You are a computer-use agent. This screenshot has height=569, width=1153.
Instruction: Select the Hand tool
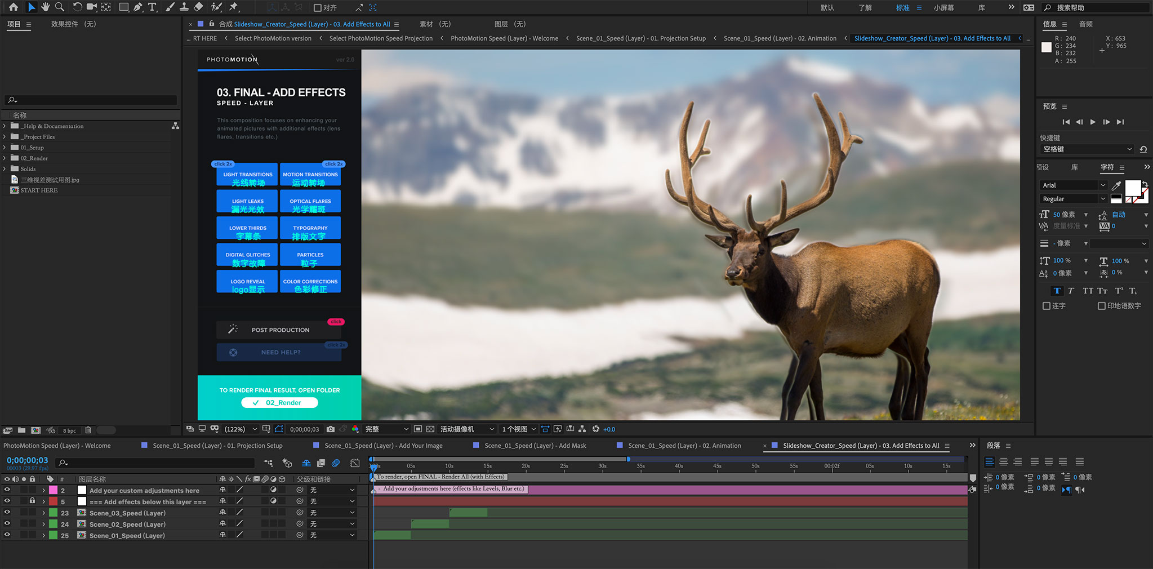pyautogui.click(x=46, y=7)
